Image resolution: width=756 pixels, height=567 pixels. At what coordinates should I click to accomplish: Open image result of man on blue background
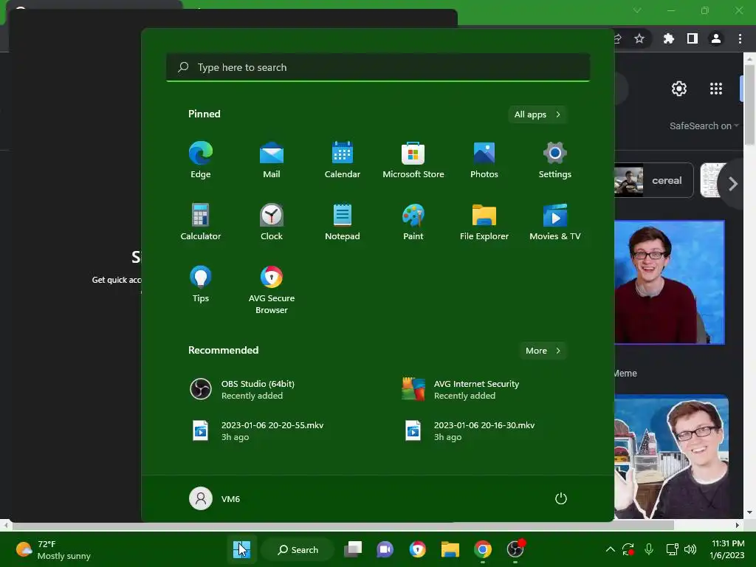(x=670, y=283)
